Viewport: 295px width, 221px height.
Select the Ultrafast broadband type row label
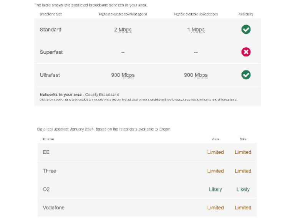pos(50,75)
